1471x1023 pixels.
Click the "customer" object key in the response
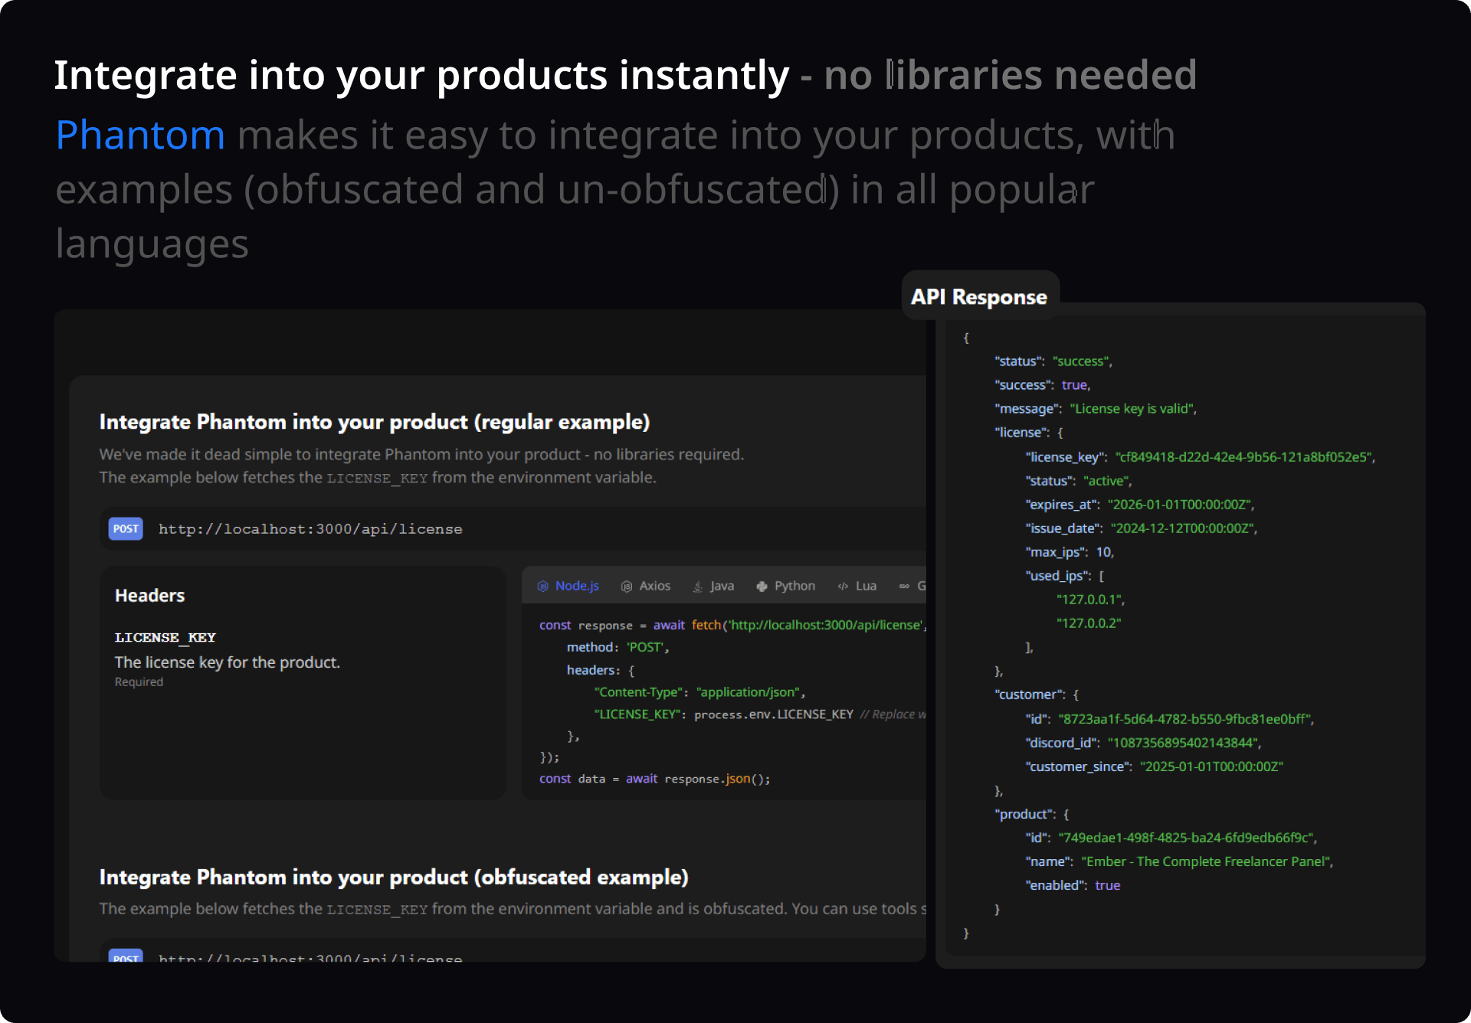[x=1030, y=695]
